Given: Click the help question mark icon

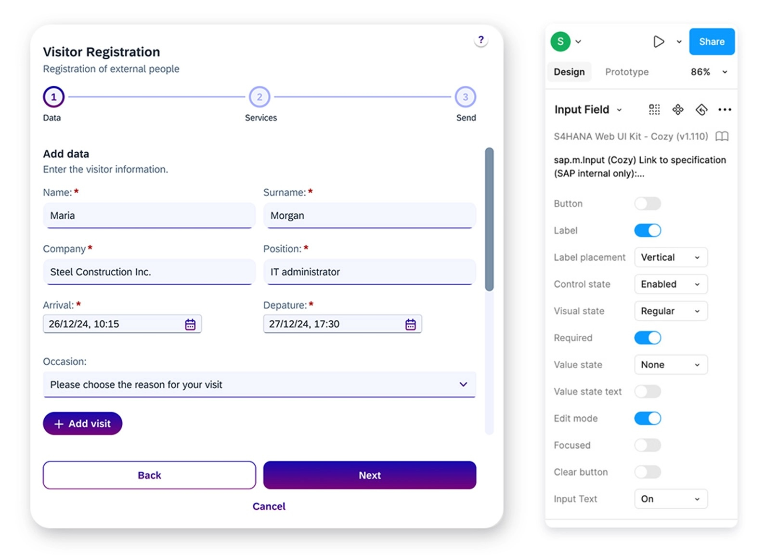Looking at the screenshot, I should point(480,40).
